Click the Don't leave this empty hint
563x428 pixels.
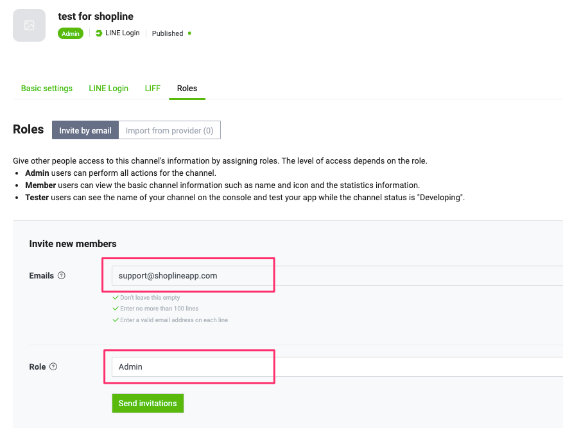coord(150,298)
